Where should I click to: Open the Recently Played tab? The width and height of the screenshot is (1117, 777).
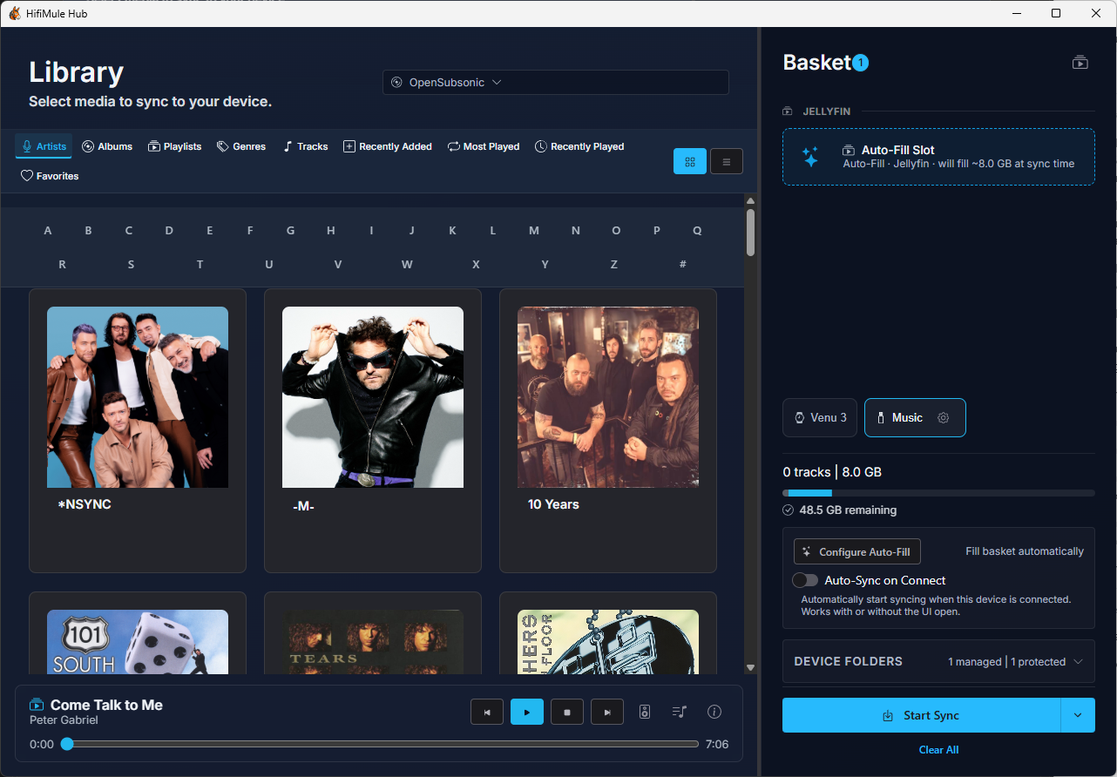pyautogui.click(x=579, y=146)
